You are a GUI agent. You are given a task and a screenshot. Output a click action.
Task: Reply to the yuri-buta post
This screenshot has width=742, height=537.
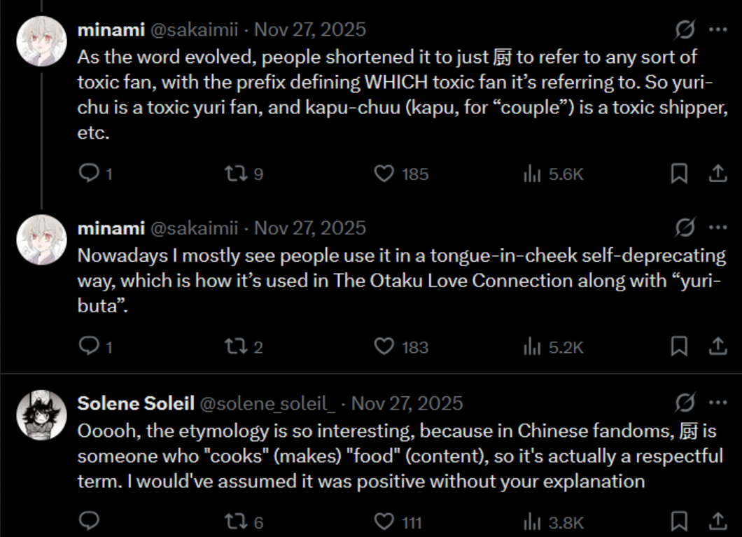pyautogui.click(x=88, y=346)
